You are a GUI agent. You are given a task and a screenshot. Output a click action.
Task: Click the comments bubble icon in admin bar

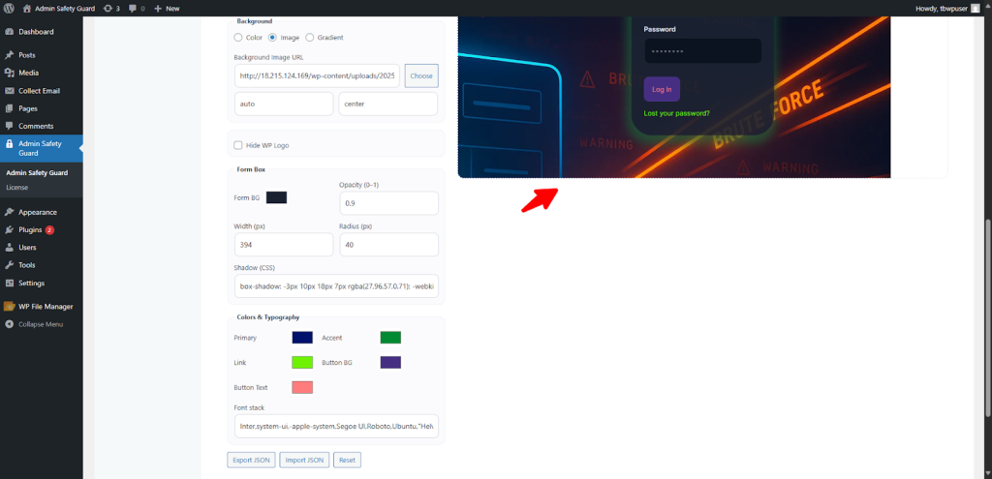point(133,8)
